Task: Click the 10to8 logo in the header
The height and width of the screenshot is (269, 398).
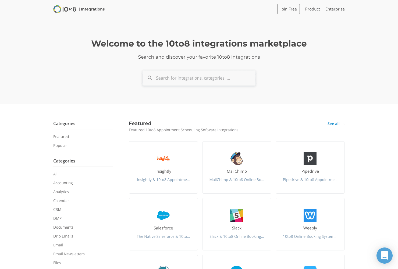Action: pos(65,9)
